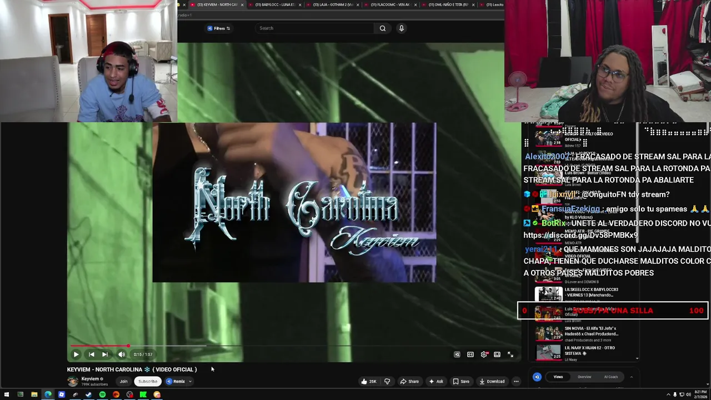Skip to previous video in player
This screenshot has width=711, height=400.
point(91,354)
